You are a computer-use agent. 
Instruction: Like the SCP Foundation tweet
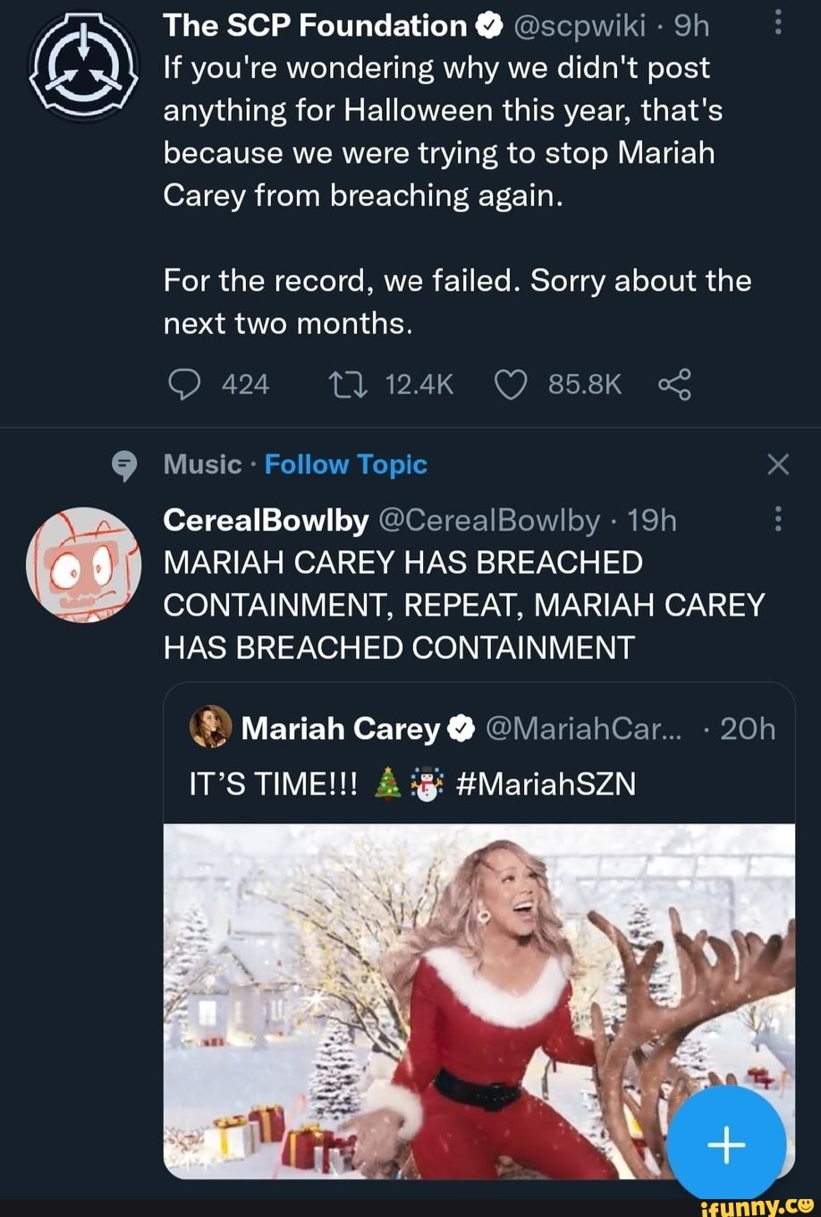(510, 385)
